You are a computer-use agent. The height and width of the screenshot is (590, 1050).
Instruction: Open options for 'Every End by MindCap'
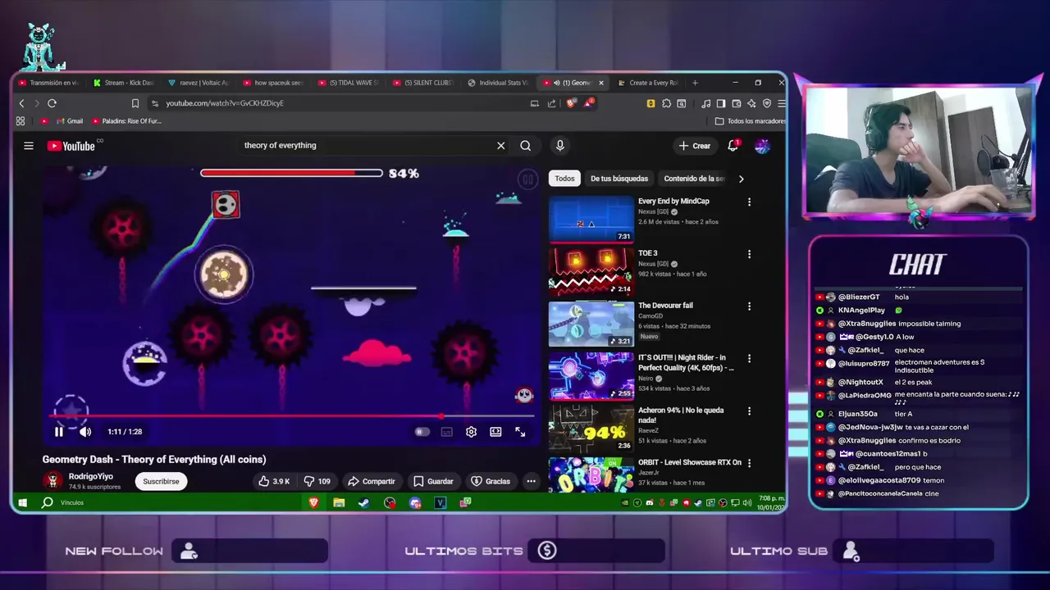(749, 202)
